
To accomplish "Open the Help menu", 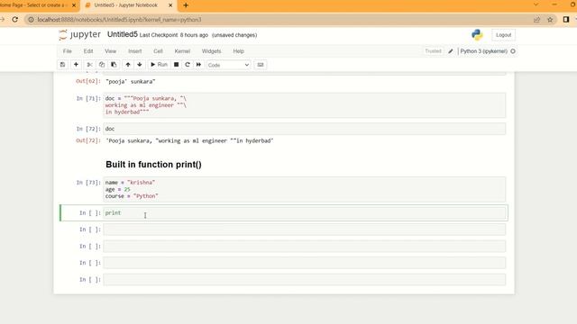I will [x=238, y=51].
